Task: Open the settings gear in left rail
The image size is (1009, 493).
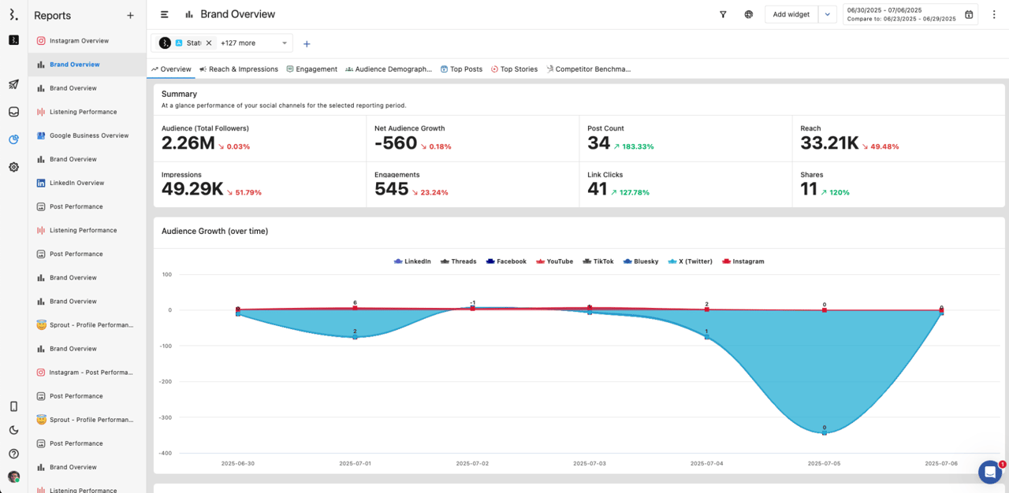Action: click(13, 167)
